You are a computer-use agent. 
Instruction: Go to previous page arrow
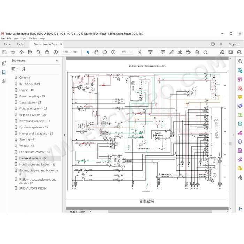pyautogui.click(x=47, y=52)
